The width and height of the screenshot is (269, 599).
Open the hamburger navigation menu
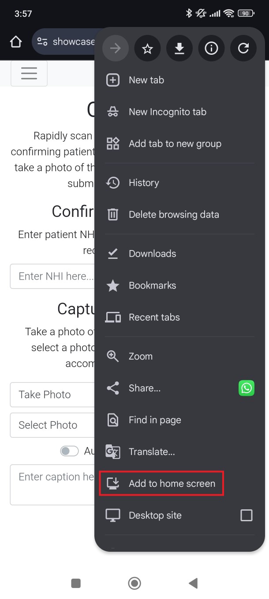pyautogui.click(x=29, y=73)
